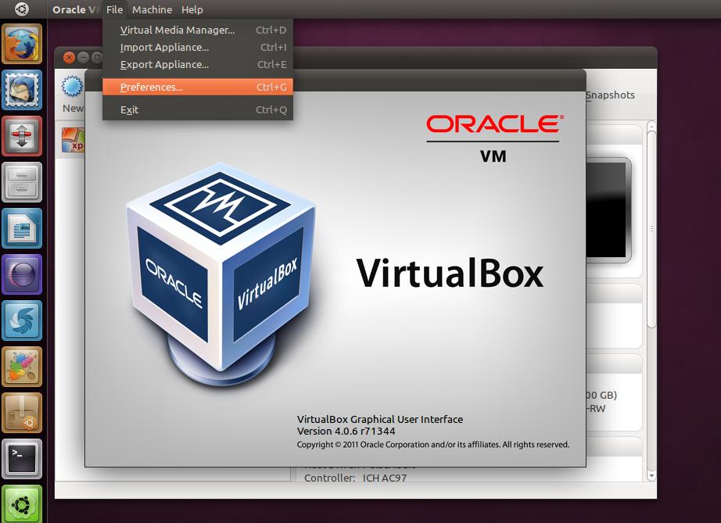Viewport: 721px width, 523px height.
Task: Click the scrollbar down arrow in details pane
Action: click(x=651, y=475)
